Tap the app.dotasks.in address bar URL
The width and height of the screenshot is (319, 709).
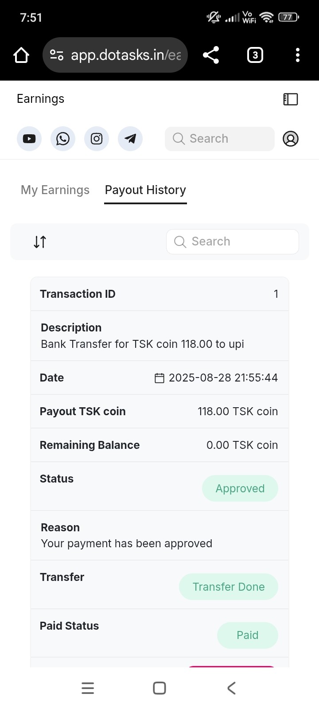click(x=126, y=55)
